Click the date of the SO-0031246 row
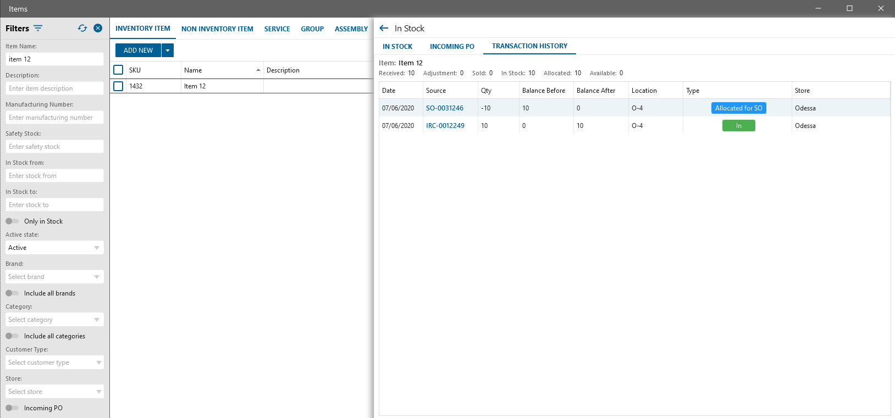 point(401,108)
